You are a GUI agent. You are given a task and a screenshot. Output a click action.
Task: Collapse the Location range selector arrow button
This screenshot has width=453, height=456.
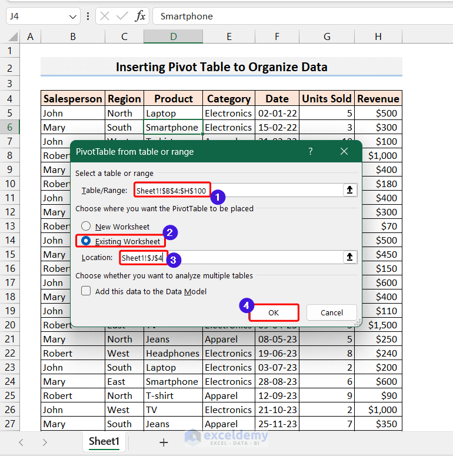(350, 257)
